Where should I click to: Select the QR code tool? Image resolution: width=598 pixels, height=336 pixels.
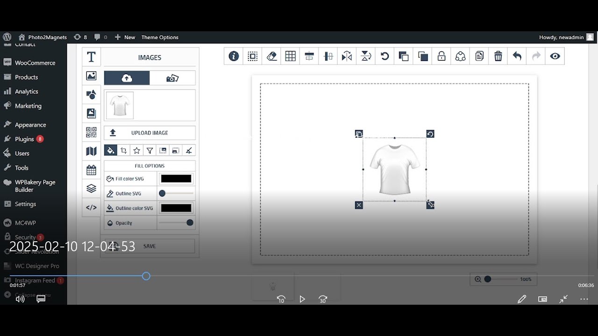point(91,132)
